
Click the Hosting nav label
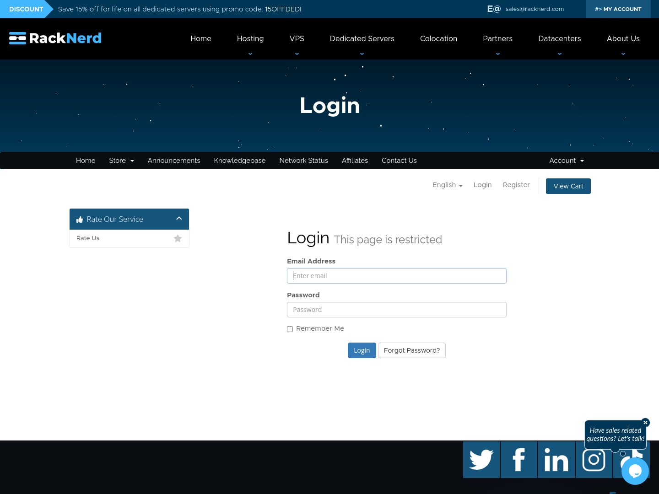(250, 38)
